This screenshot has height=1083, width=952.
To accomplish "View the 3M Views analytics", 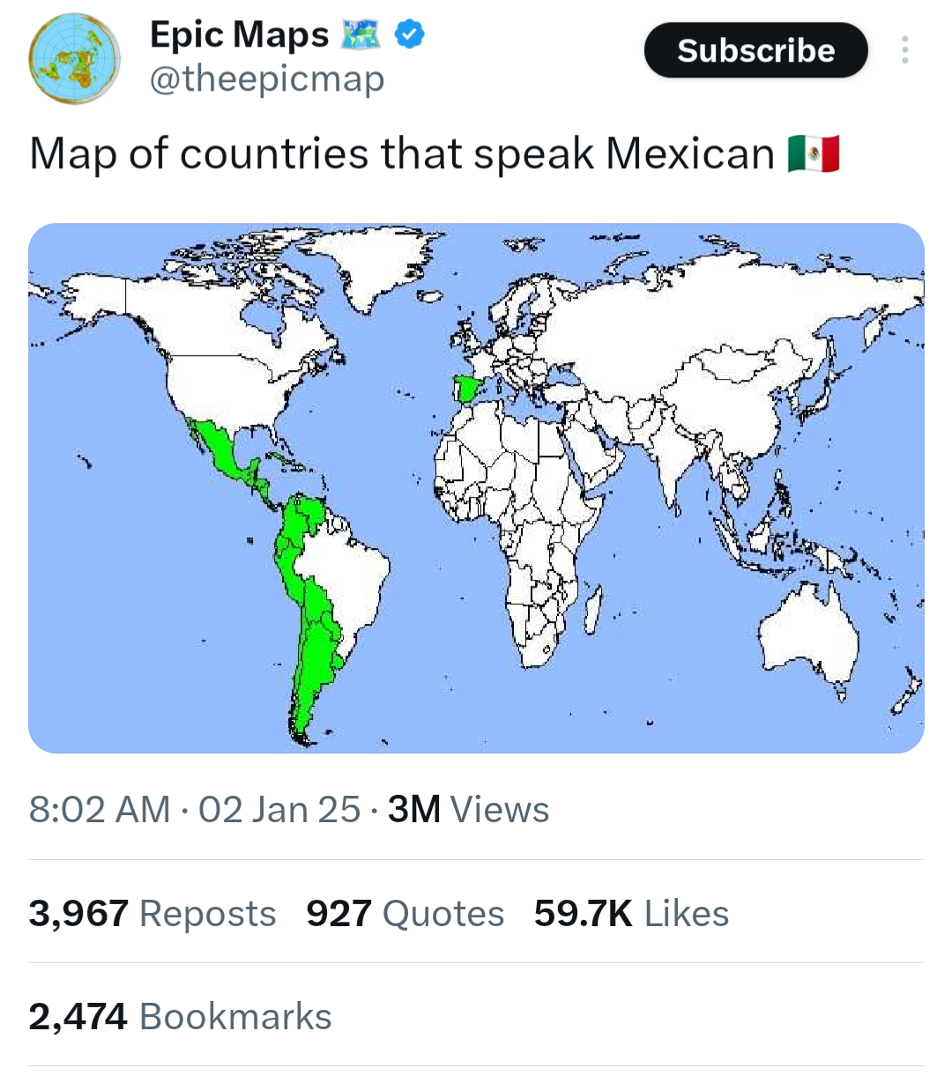I will [468, 809].
